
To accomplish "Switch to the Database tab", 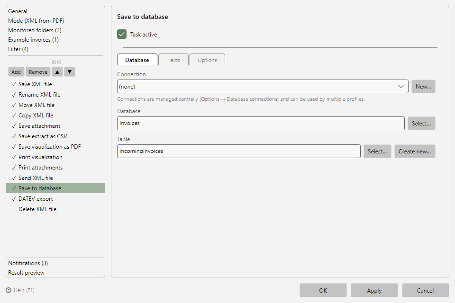I will tap(137, 60).
